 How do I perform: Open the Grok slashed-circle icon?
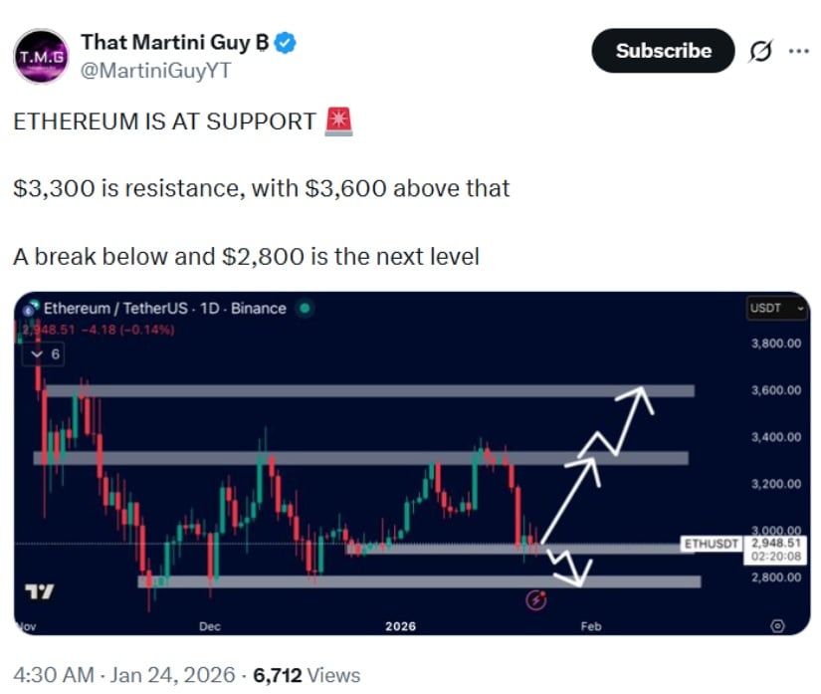759,52
